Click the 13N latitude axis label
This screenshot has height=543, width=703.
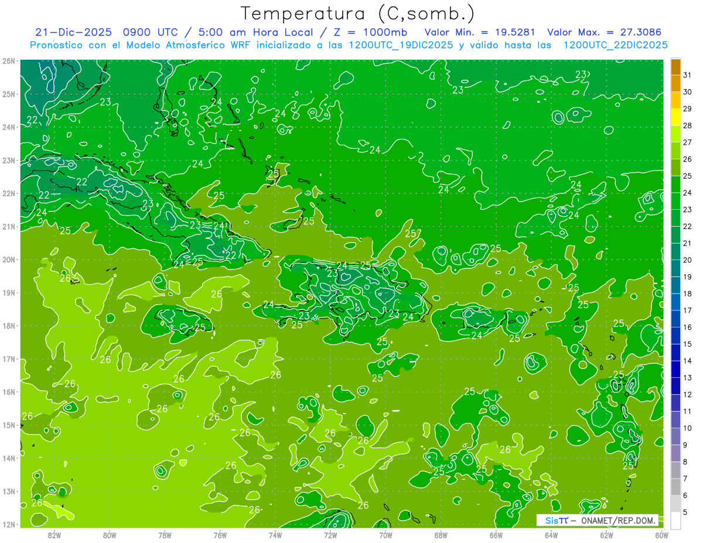(9, 491)
